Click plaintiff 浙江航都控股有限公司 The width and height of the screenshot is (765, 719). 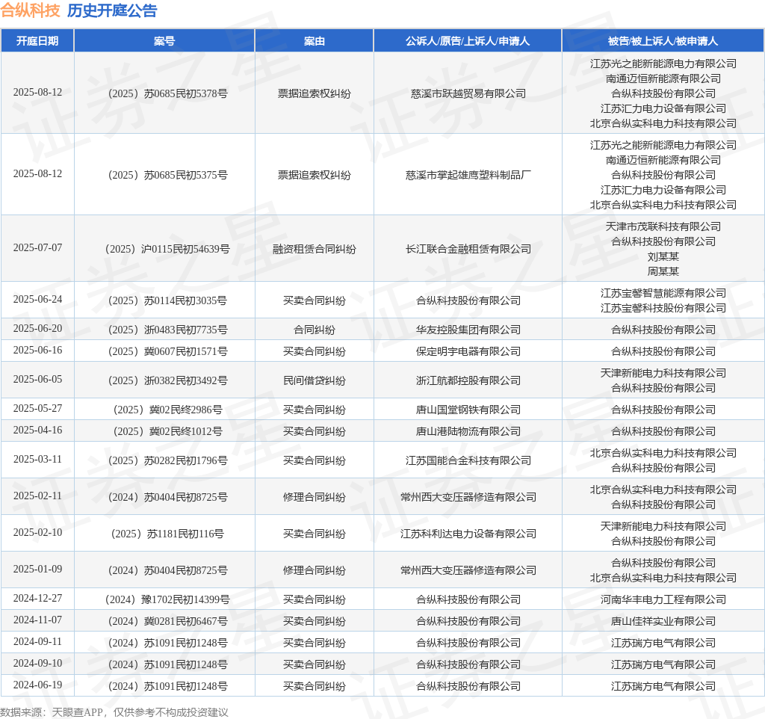pos(468,380)
